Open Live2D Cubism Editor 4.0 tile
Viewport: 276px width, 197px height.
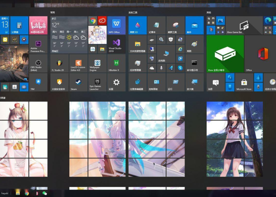[78, 63]
